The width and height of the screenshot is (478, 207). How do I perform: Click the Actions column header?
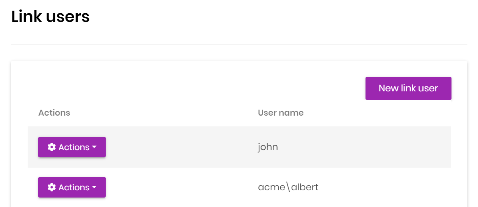pyautogui.click(x=54, y=113)
